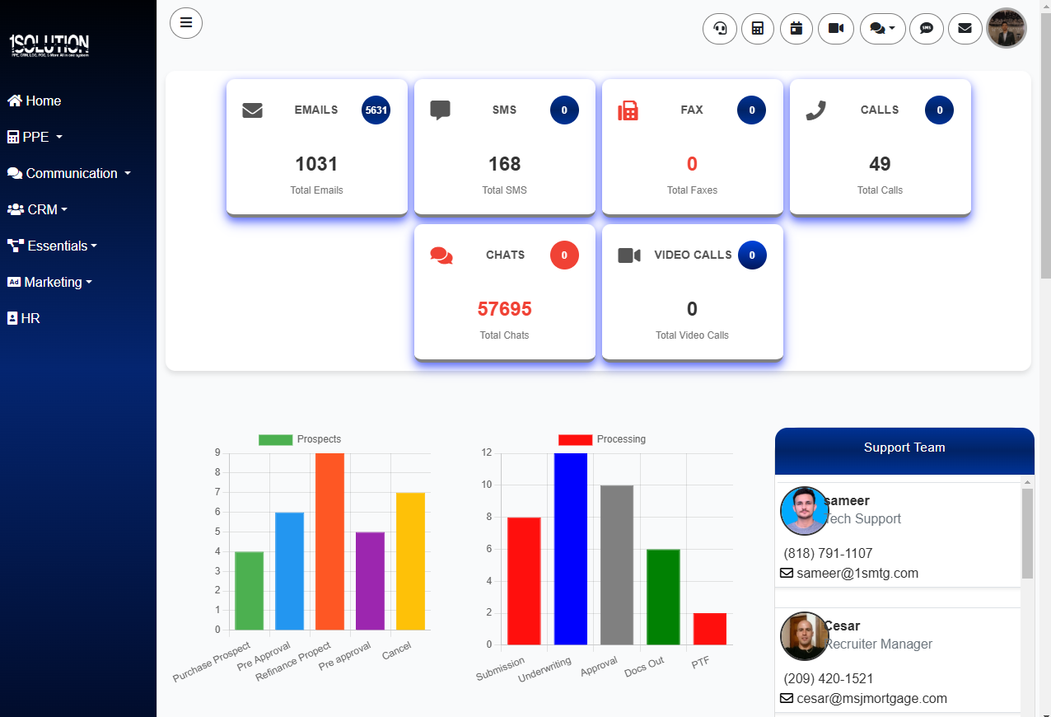
Task: Click the 57695 Total Chats count
Action: pyautogui.click(x=504, y=309)
